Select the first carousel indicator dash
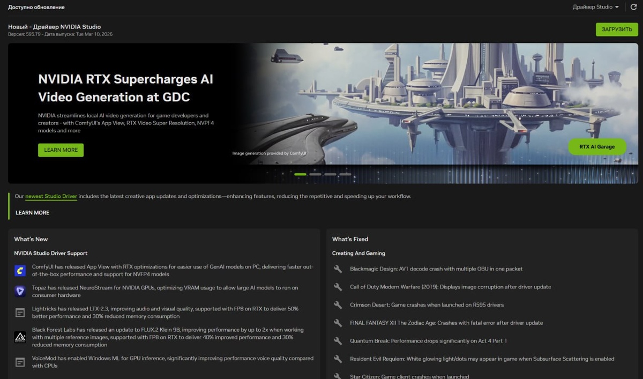Image resolution: width=643 pixels, height=379 pixels. pos(300,174)
